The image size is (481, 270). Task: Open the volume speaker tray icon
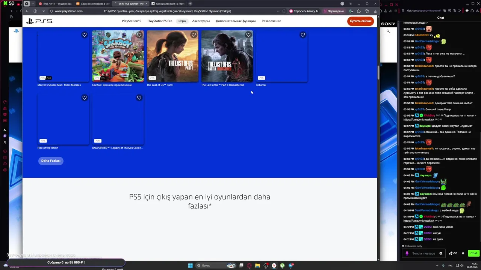point(462,265)
